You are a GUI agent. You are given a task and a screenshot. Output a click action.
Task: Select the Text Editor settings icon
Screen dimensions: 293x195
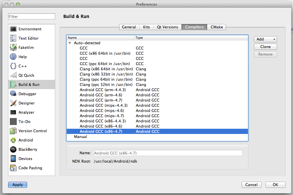[x=13, y=38]
